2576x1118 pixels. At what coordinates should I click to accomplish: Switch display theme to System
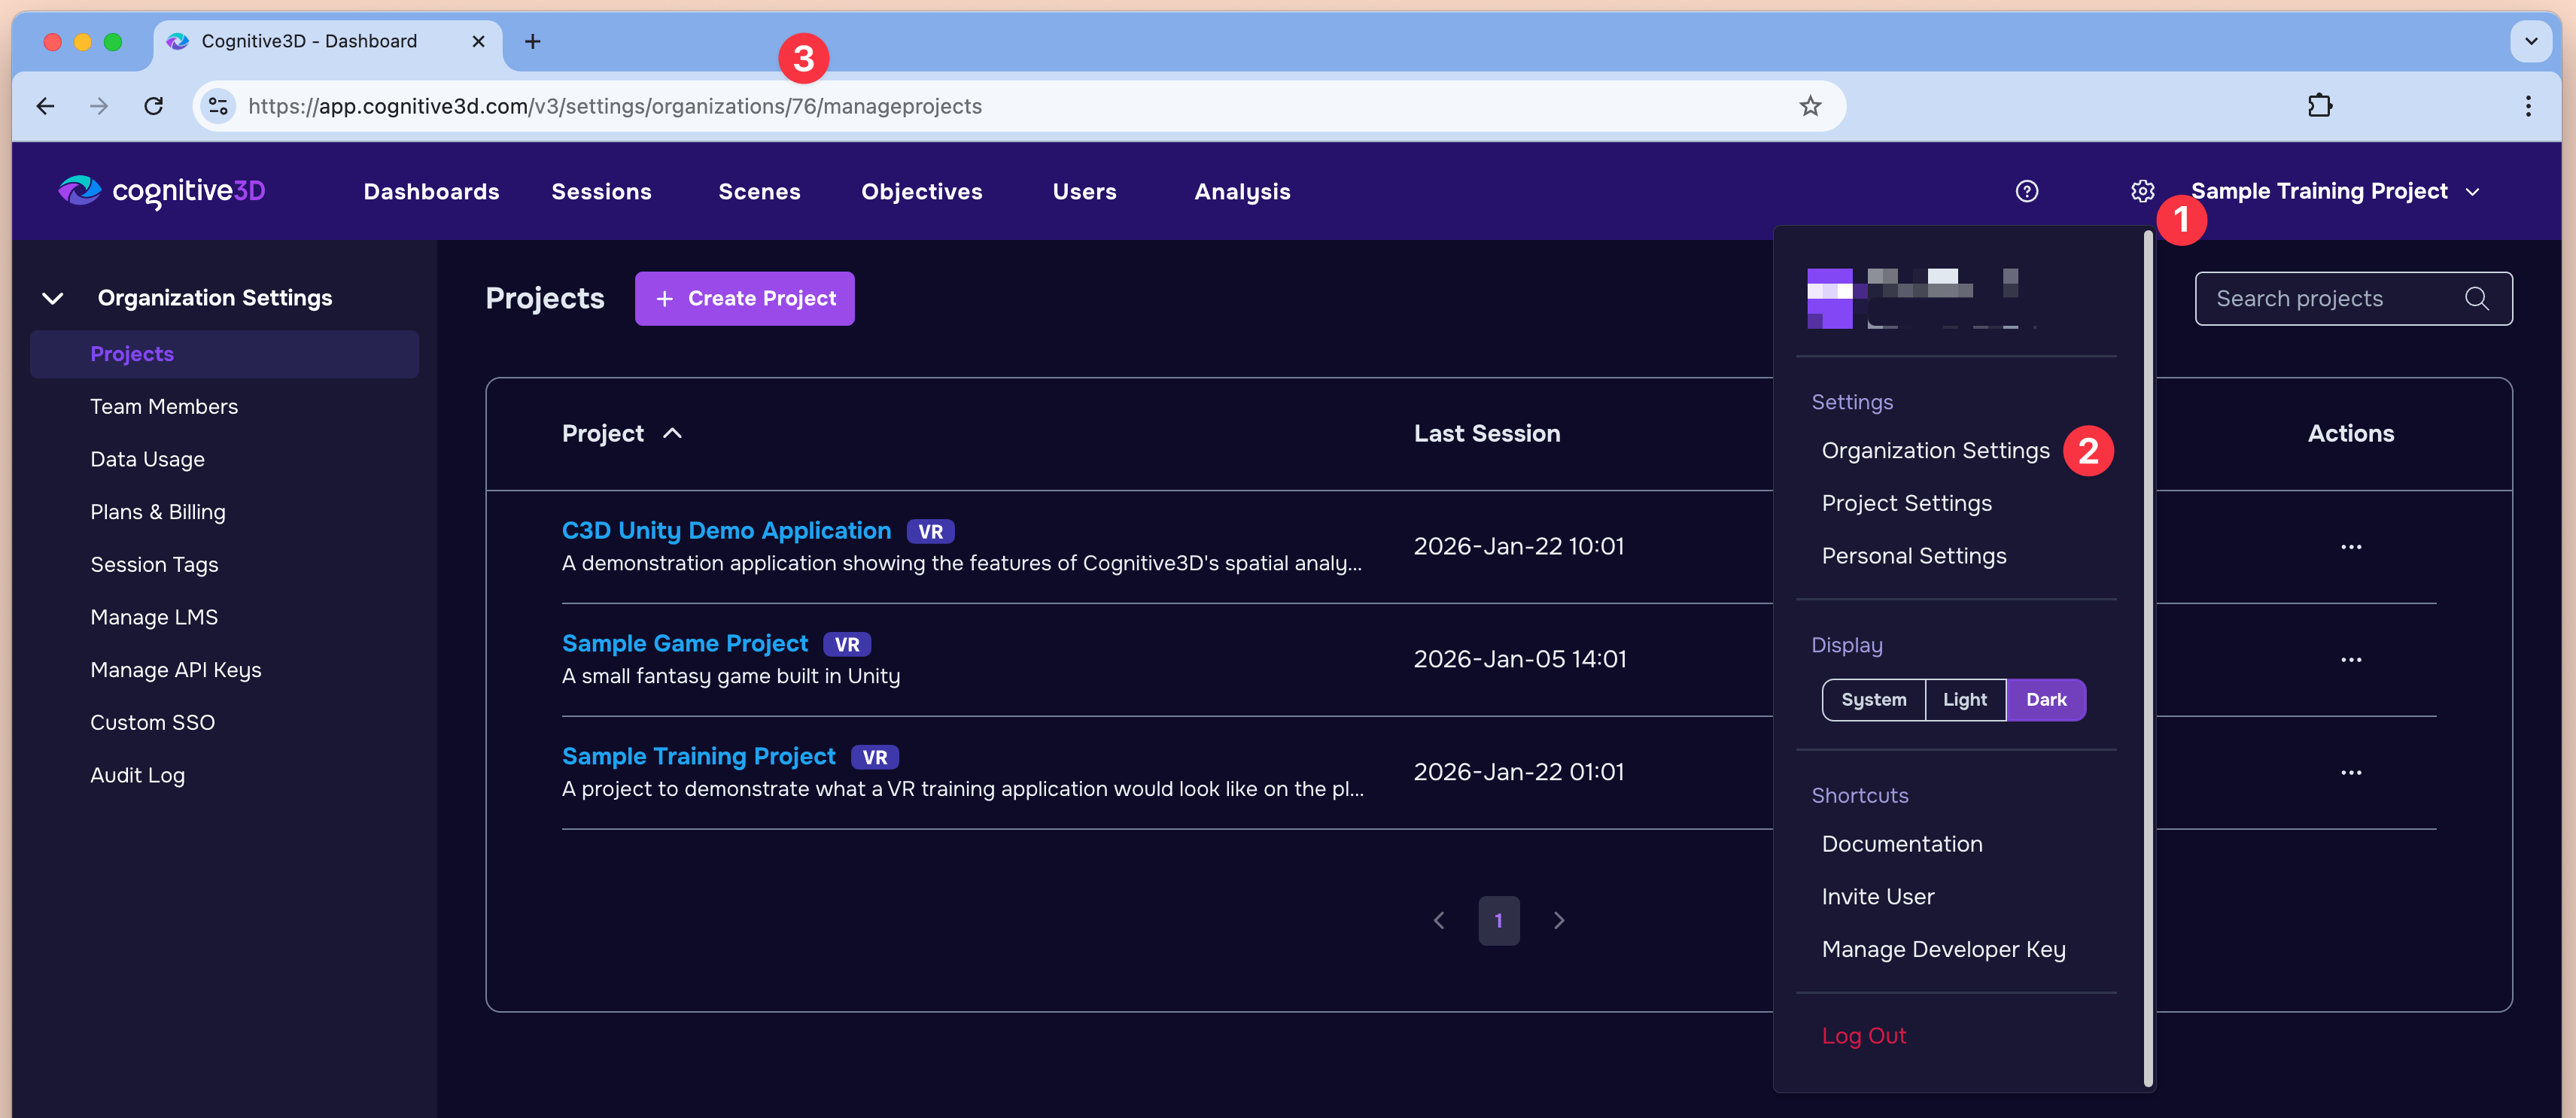point(1873,700)
